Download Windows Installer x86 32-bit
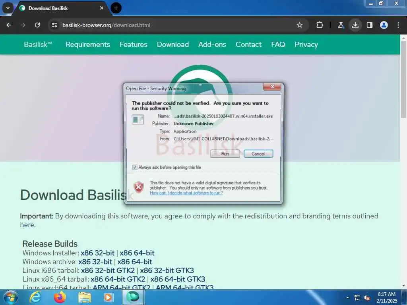This screenshot has width=407, height=305. pyautogui.click(x=98, y=253)
